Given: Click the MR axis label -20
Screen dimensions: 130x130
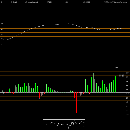Looking at the screenshot, I should pyautogui.click(x=127, y=98).
